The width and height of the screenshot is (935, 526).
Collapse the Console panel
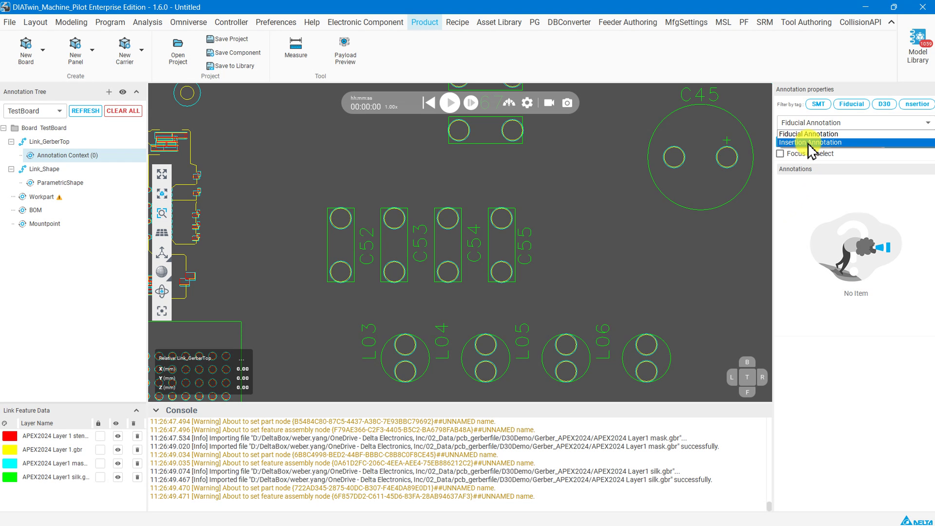point(156,411)
